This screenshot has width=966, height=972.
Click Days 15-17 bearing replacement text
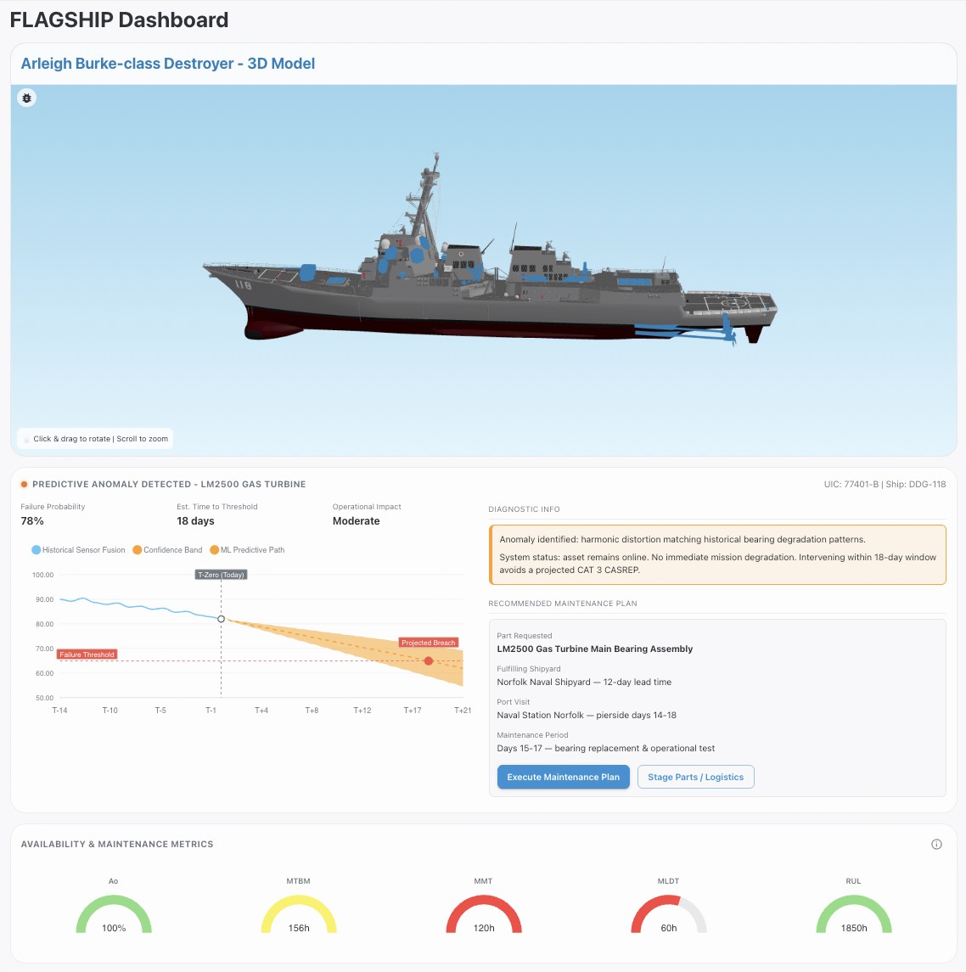click(x=606, y=748)
